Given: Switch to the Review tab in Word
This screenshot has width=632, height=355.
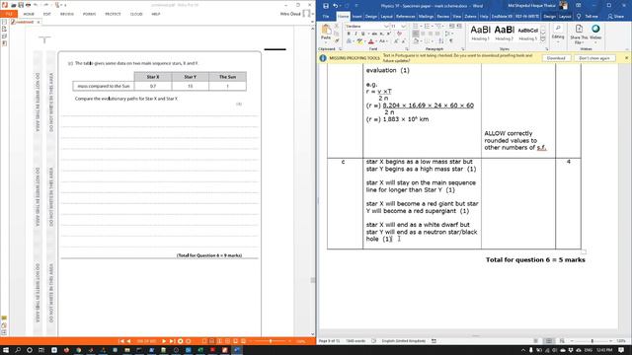Looking at the screenshot, I should point(443,17).
